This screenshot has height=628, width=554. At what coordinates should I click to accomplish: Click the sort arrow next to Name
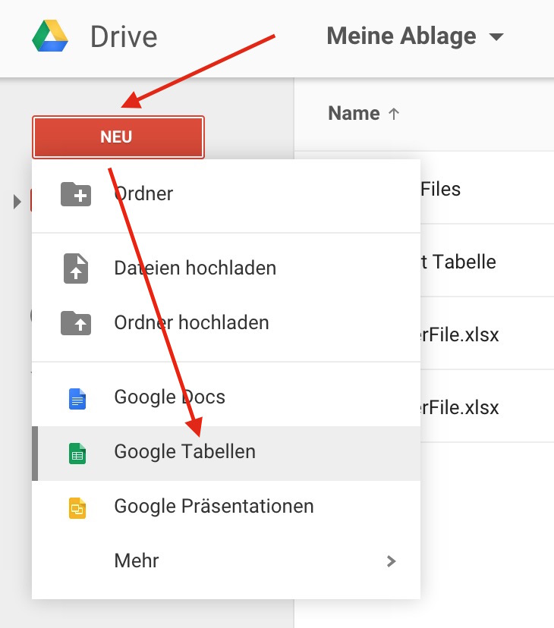coord(394,114)
